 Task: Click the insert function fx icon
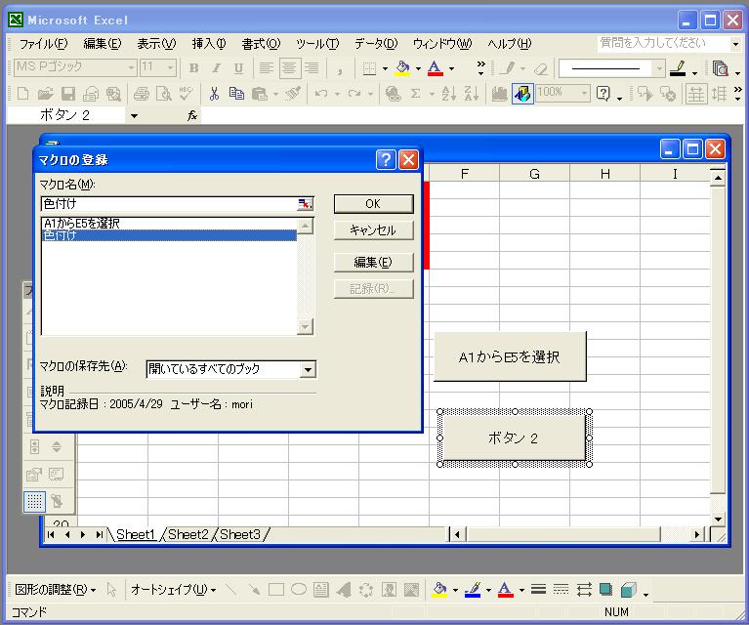click(192, 115)
